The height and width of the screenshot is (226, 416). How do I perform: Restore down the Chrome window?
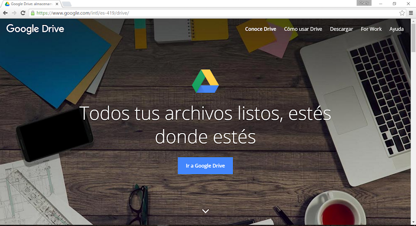[394, 4]
